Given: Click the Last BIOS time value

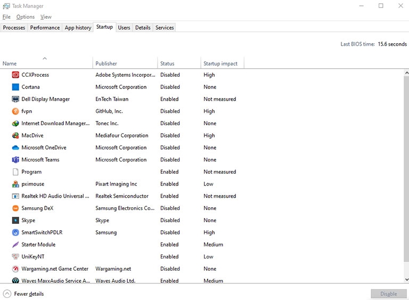Looking at the screenshot, I should tap(392, 44).
